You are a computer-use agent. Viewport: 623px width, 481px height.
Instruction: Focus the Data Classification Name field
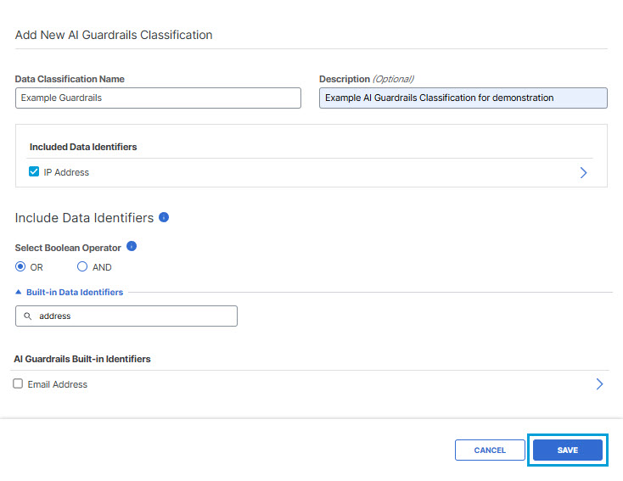click(x=158, y=98)
